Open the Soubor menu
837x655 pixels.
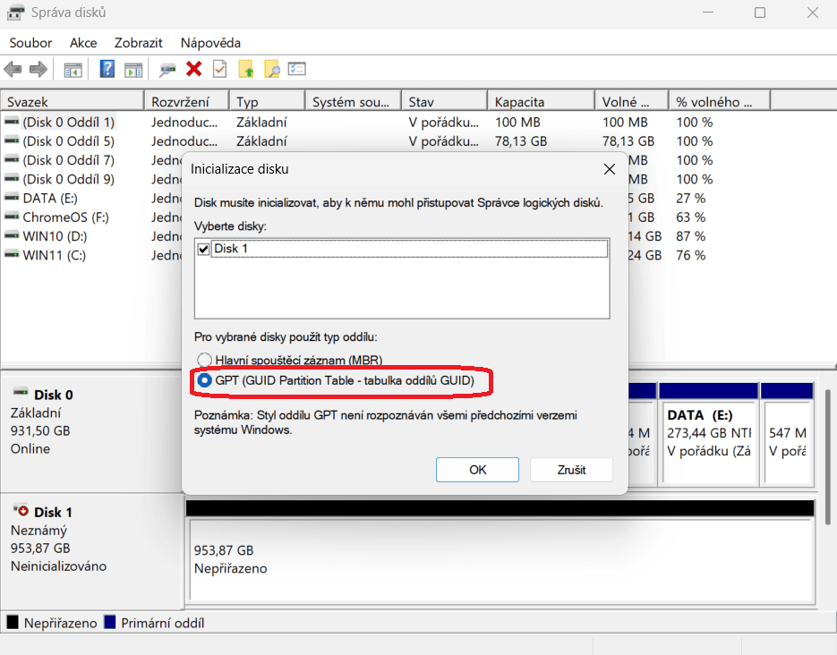[x=30, y=43]
